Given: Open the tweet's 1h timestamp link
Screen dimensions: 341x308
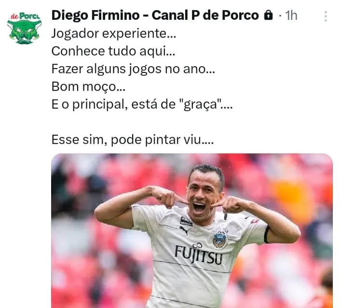Looking at the screenshot, I should click(291, 15).
